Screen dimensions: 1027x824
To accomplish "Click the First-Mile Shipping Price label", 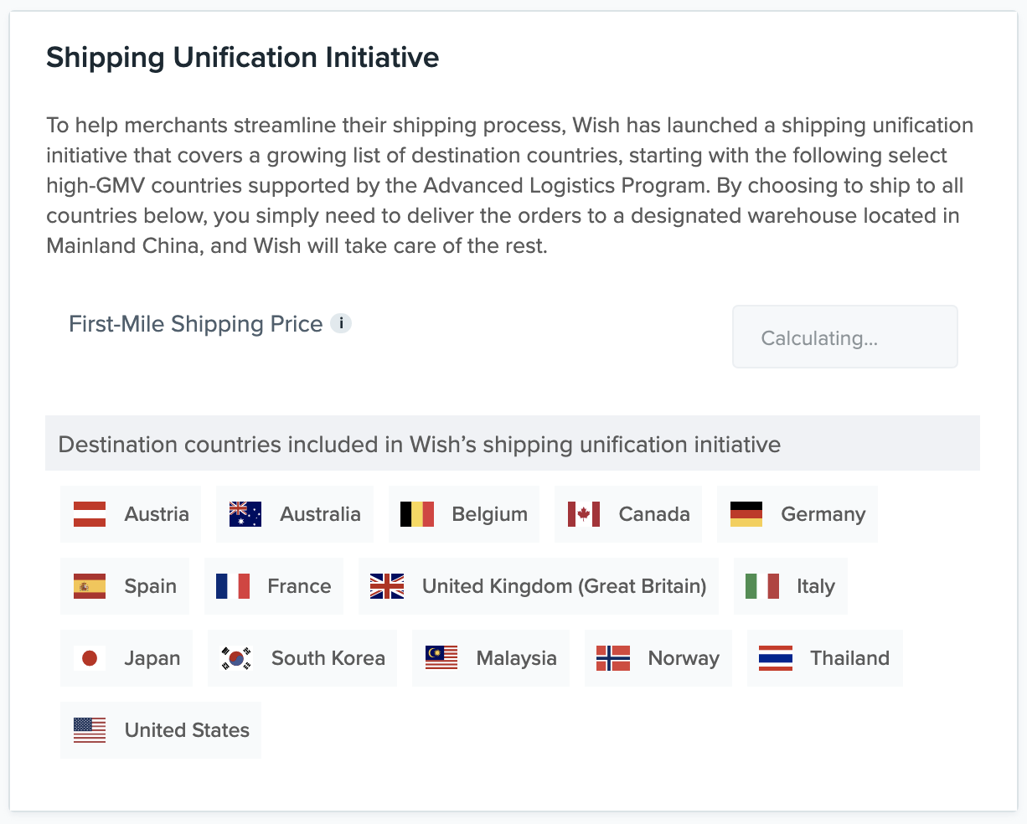I will (196, 324).
